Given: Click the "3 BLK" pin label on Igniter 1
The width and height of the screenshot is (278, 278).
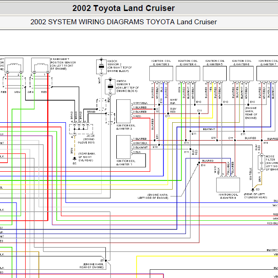Looking at the screenshot, I should pos(137,152).
